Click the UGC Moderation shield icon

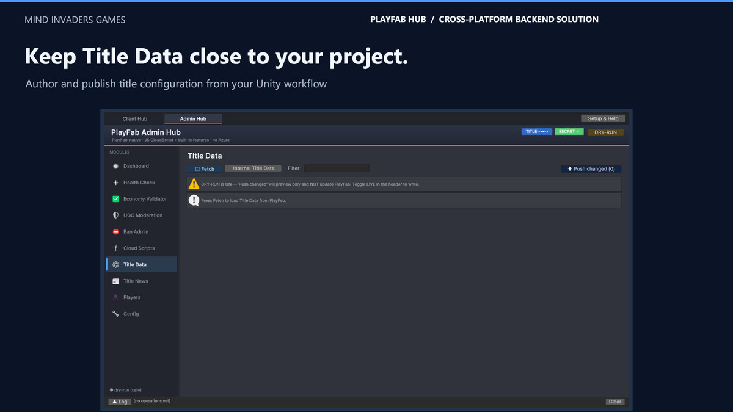[115, 215]
